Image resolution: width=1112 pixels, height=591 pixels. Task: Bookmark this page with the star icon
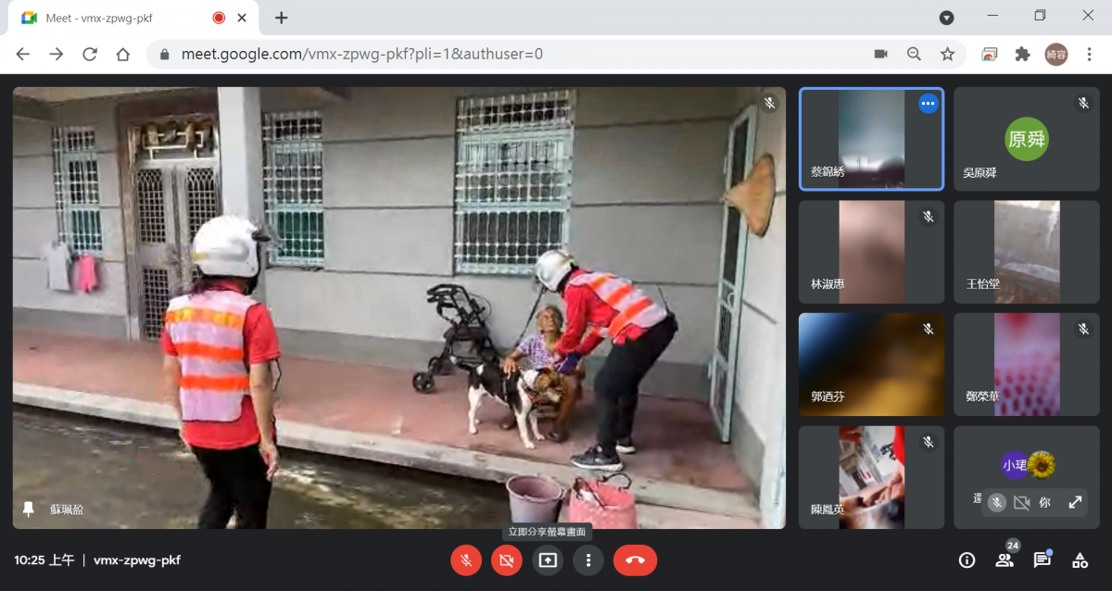947,54
